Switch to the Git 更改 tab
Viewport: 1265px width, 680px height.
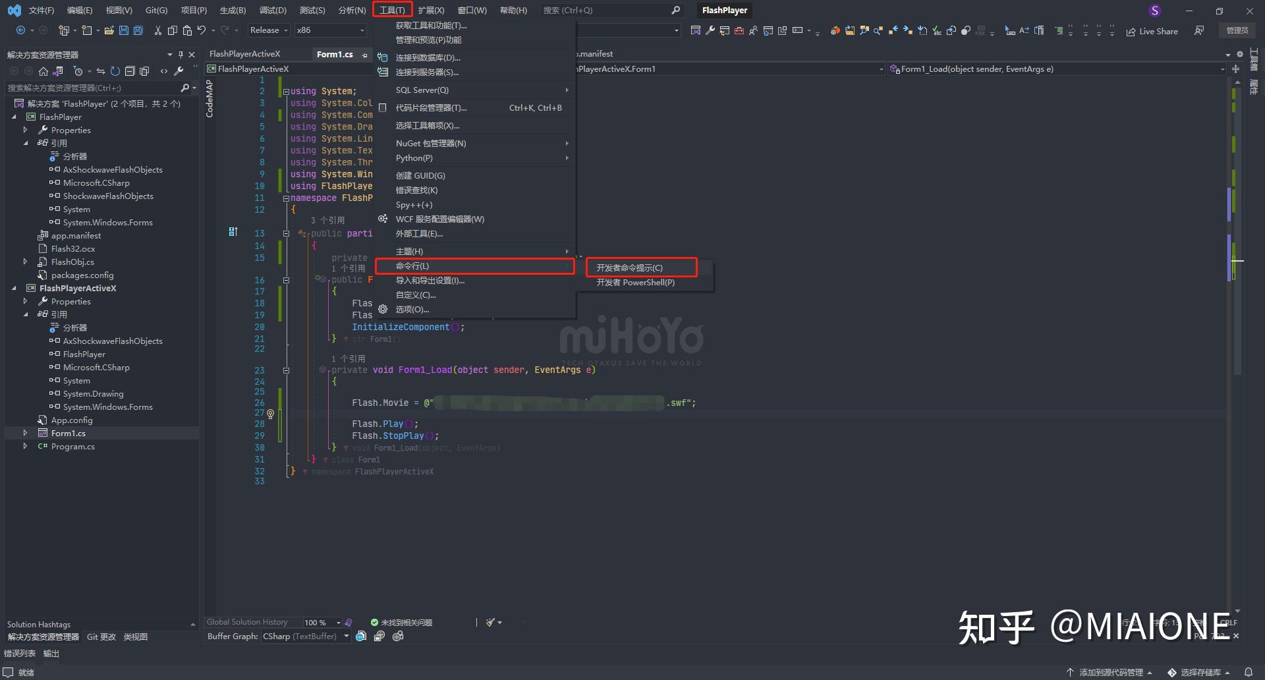101,637
